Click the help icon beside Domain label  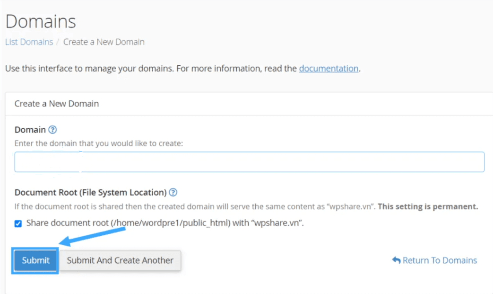point(52,130)
